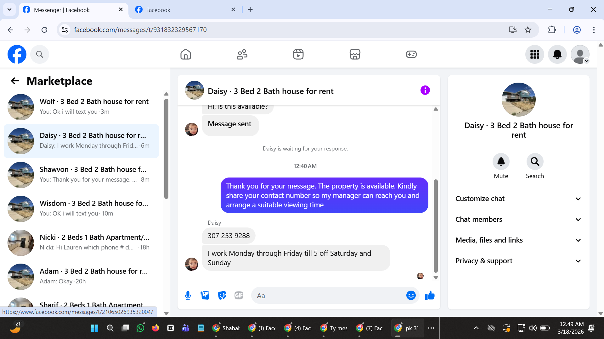Open WhatsApp from the taskbar
The height and width of the screenshot is (339, 604).
coord(140,328)
